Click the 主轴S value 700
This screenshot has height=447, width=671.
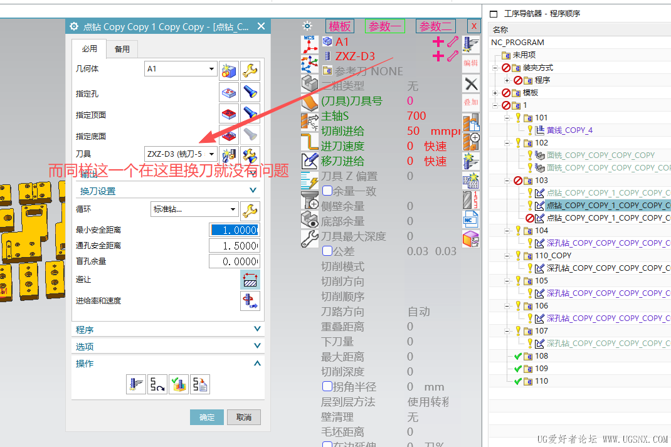(416, 116)
